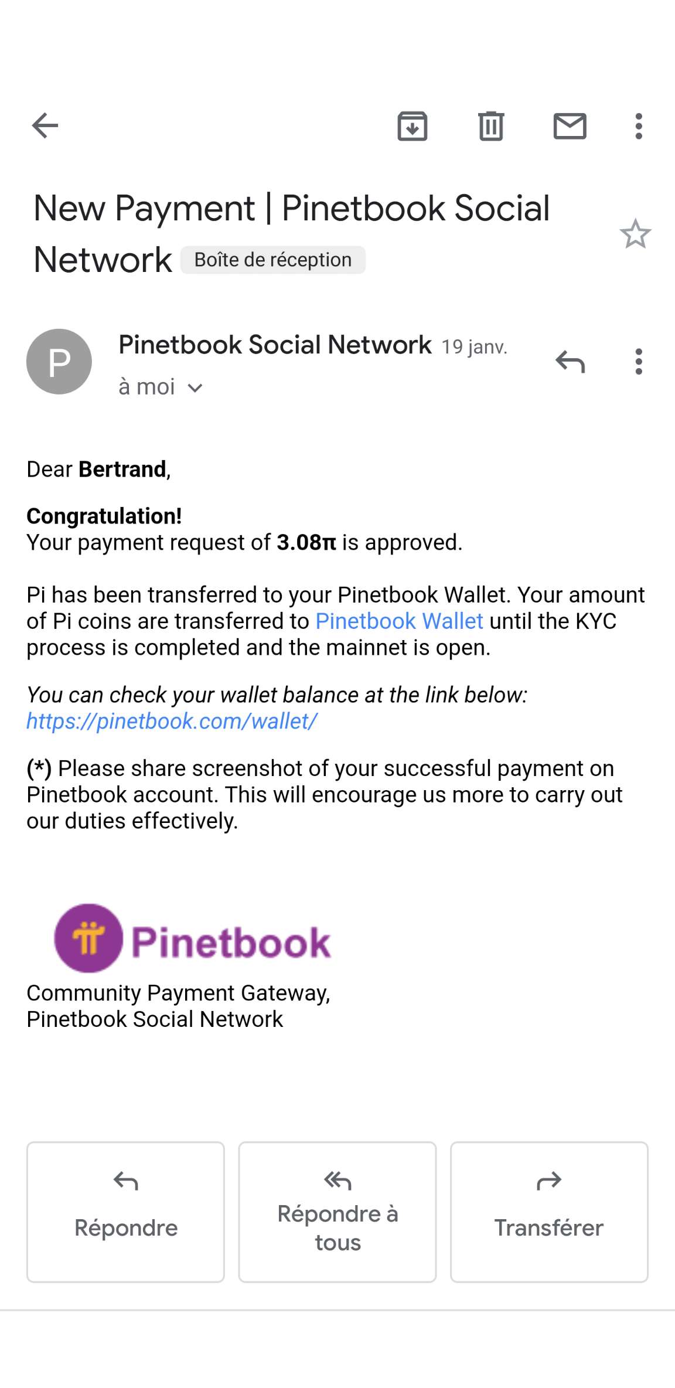Tap the gray P sender avatar
The height and width of the screenshot is (1388, 675).
(59, 361)
